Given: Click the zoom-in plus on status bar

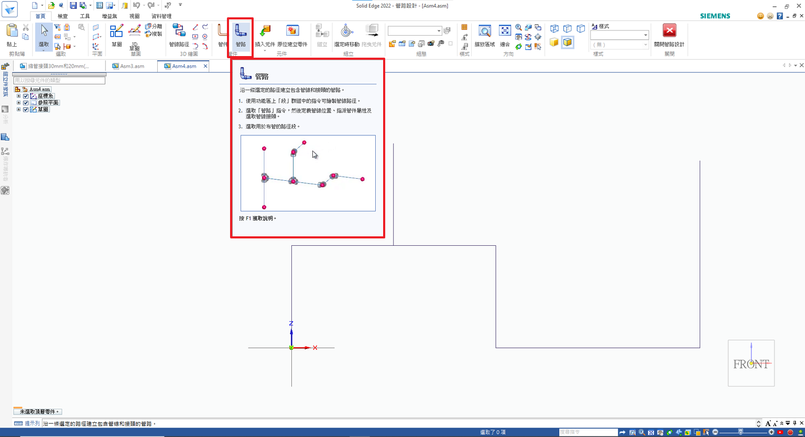Looking at the screenshot, I should 771,432.
